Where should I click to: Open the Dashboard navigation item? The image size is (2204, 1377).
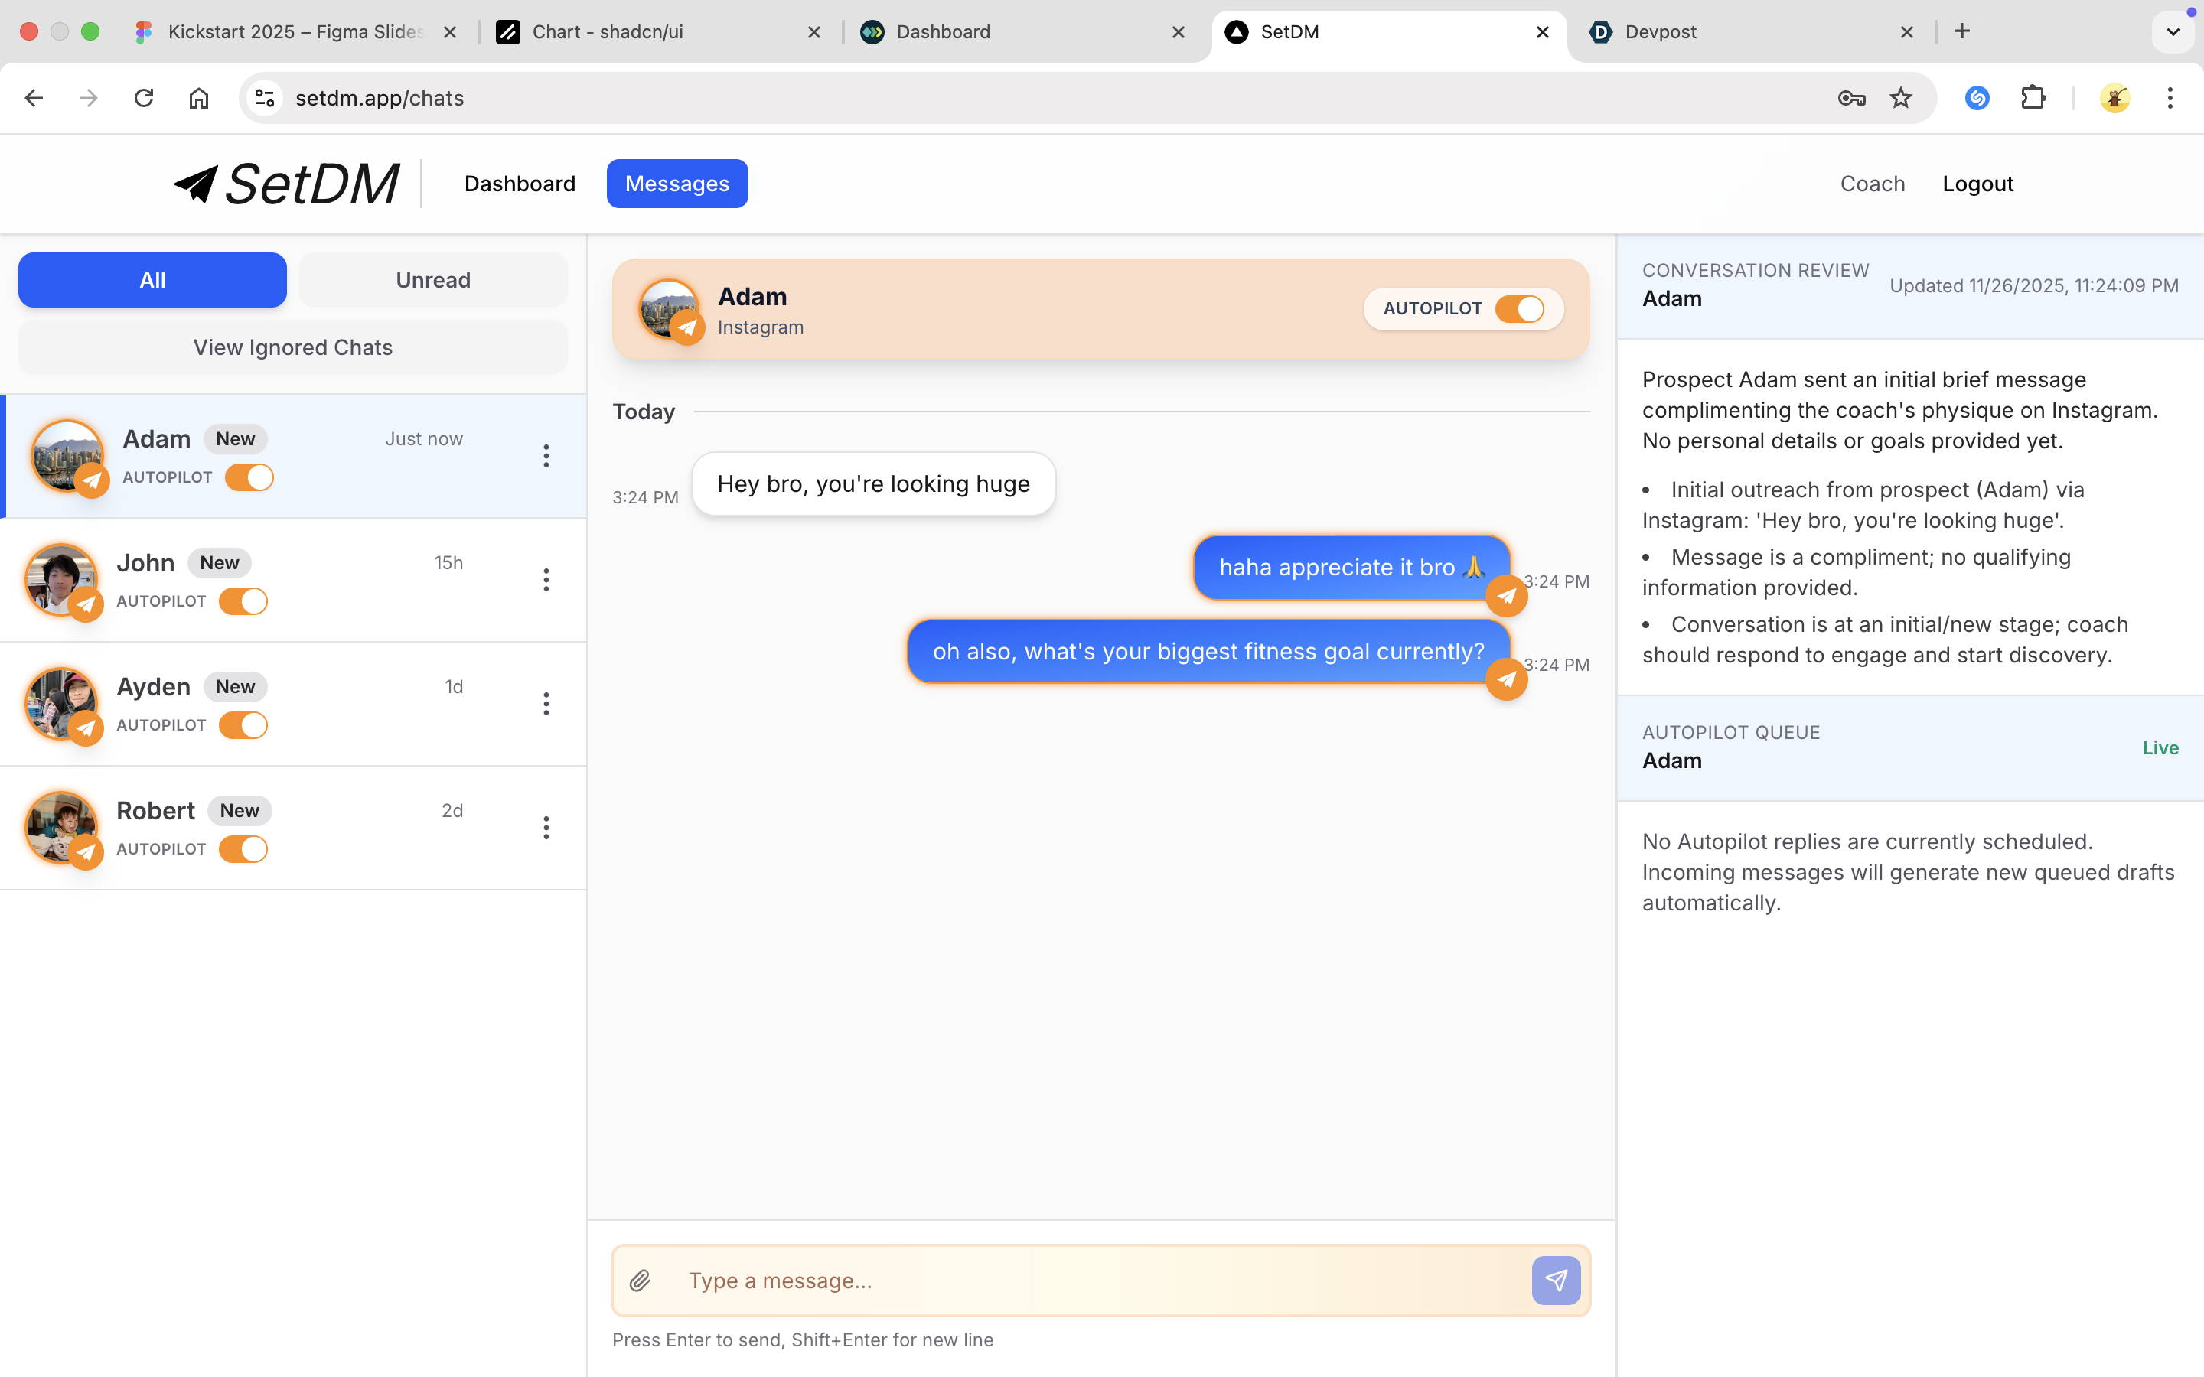pyautogui.click(x=519, y=184)
